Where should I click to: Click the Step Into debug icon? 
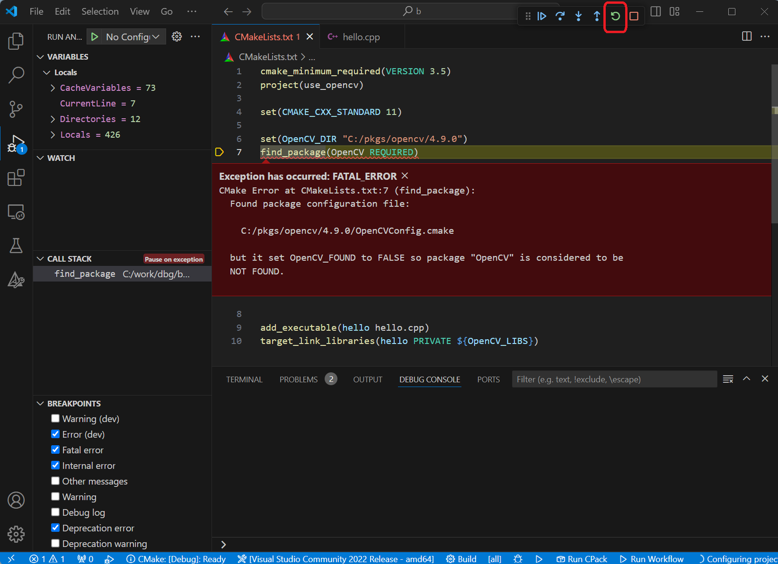click(x=578, y=16)
